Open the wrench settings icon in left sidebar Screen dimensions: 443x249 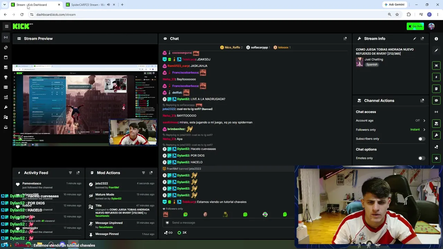(x=6, y=107)
